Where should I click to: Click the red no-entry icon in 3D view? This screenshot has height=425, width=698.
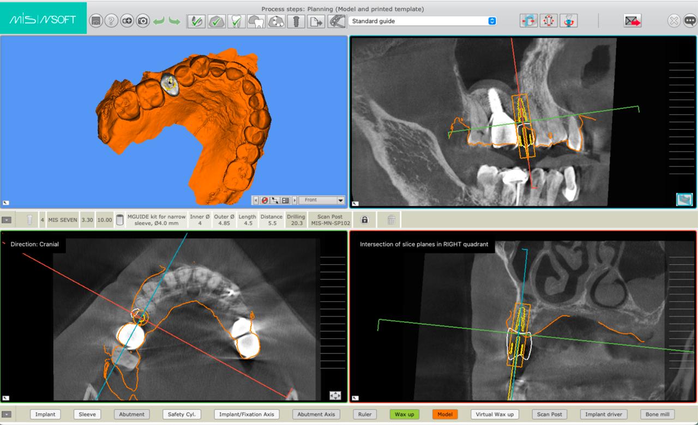tap(265, 201)
